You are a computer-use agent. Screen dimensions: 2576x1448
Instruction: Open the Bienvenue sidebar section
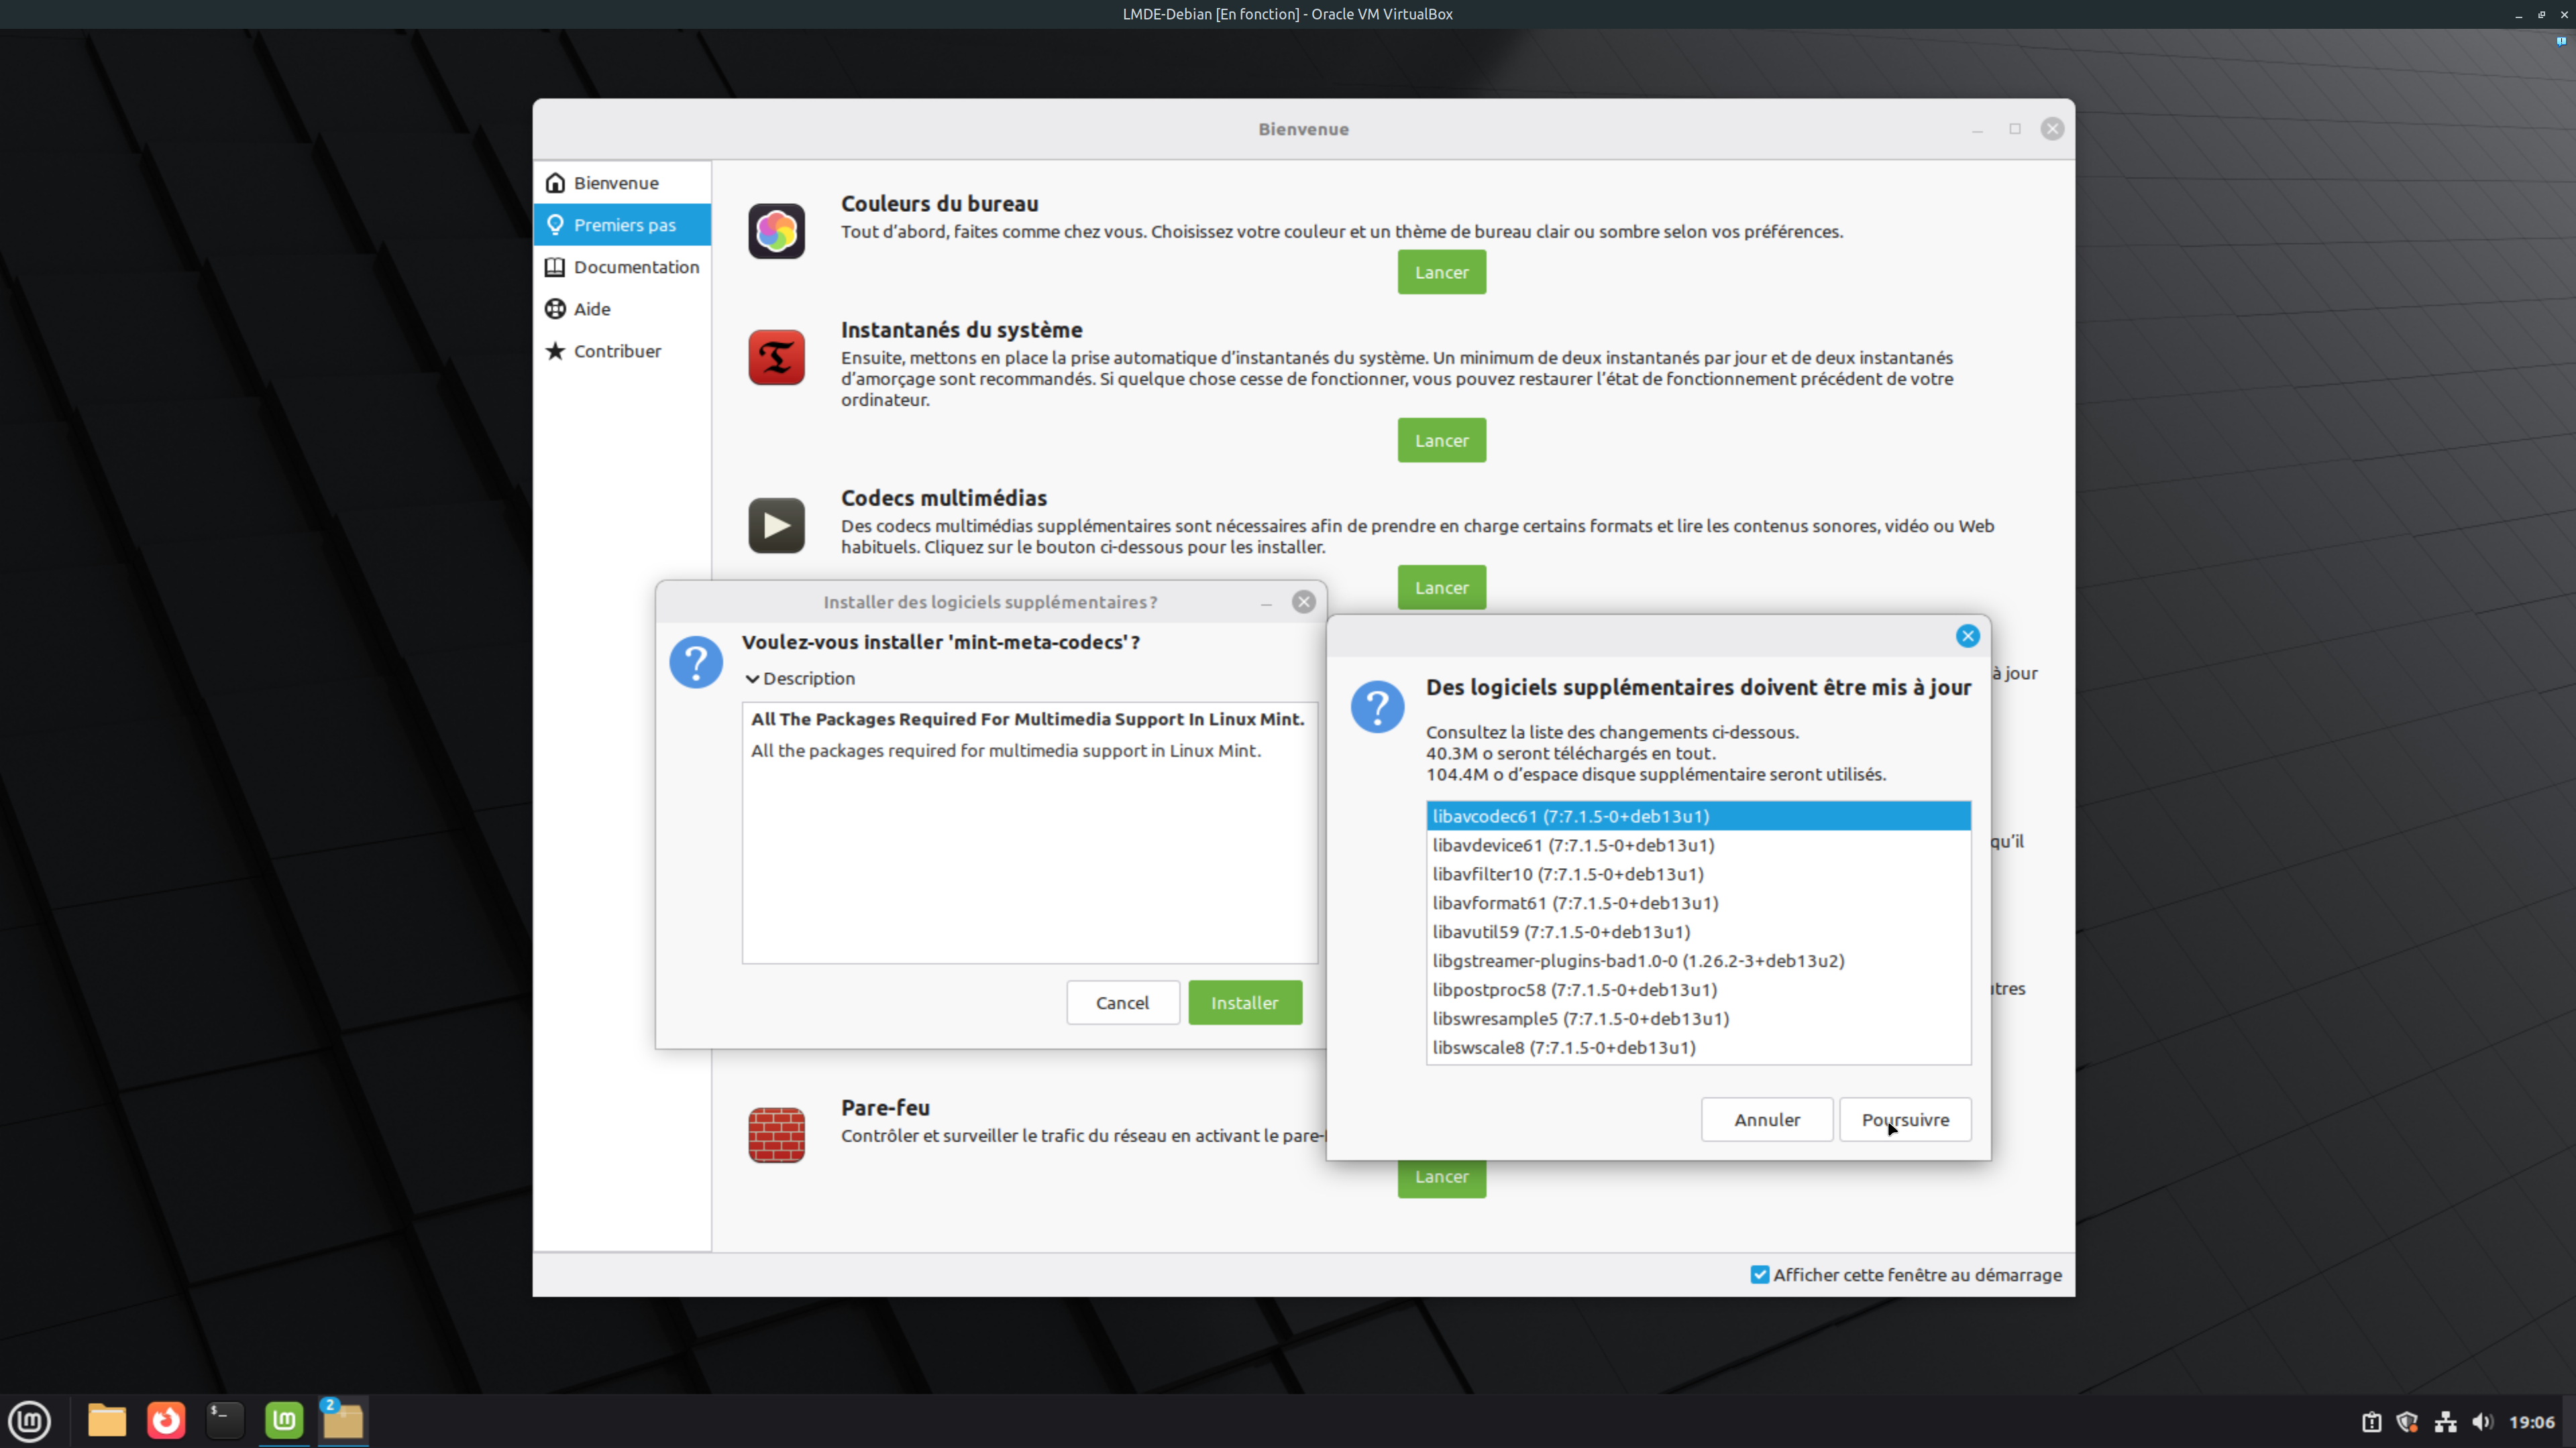pos(622,183)
